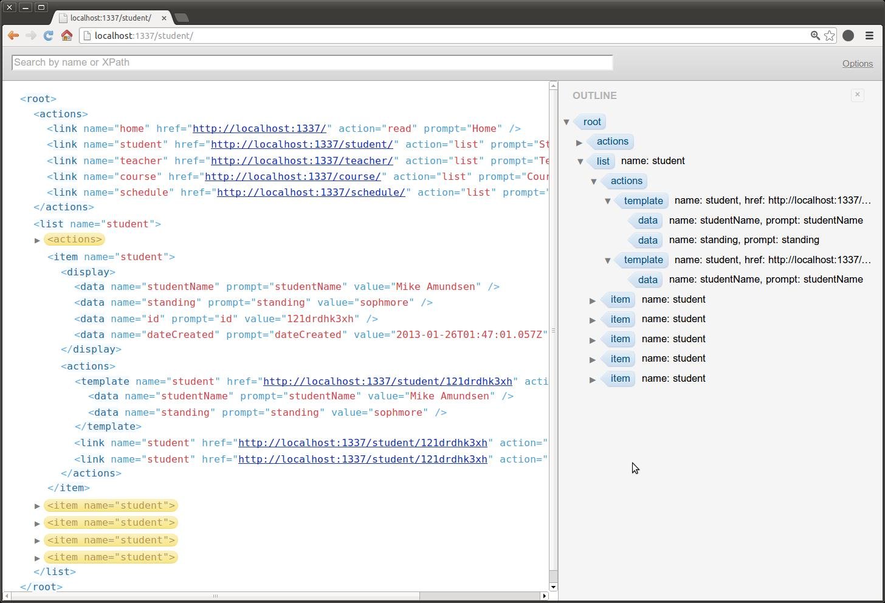
Task: Expand the last collapsed item student element
Action: [x=37, y=557]
